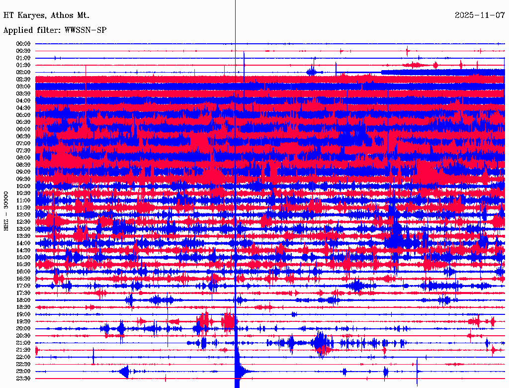509x388 pixels.
Task: Select the 08:00 time label
Action: 23,158
